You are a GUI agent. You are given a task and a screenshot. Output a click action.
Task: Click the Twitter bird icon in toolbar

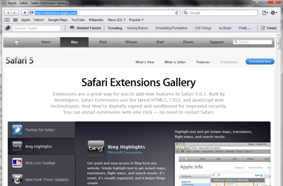[8, 28]
